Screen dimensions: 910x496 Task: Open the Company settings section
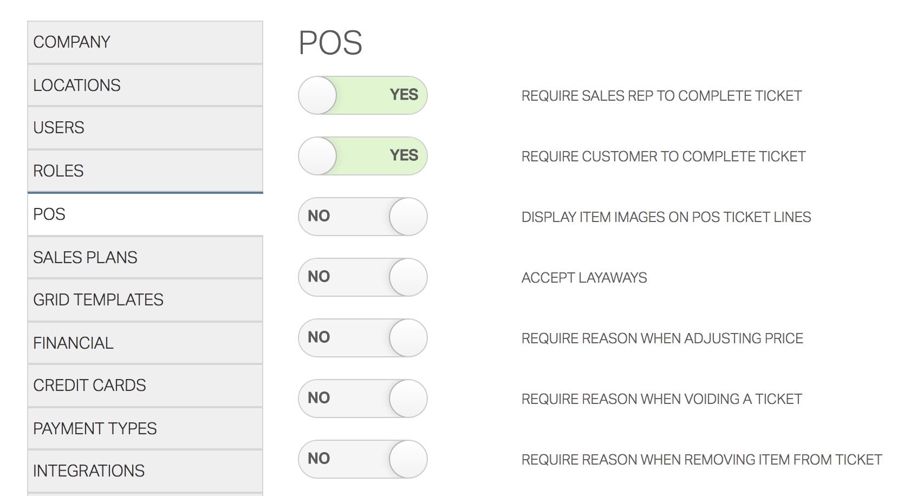pos(144,42)
